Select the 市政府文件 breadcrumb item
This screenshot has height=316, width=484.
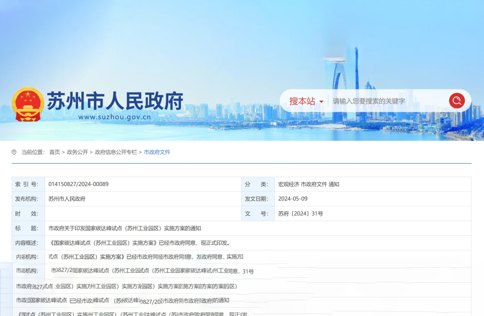(x=157, y=152)
